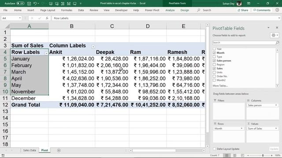Check the Order No. field checkbox
The height and width of the screenshot is (158, 282).
(214, 76)
